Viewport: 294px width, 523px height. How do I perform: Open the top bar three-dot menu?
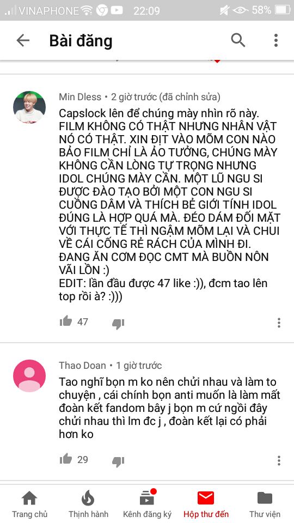275,40
